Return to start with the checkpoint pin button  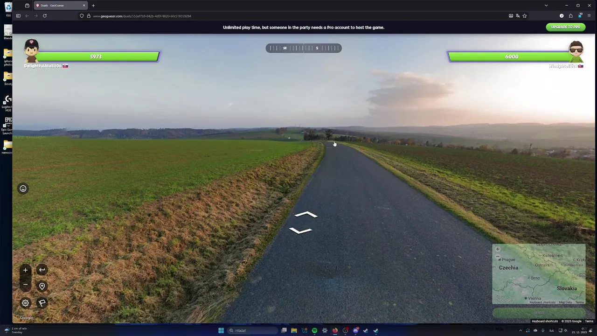point(42,286)
